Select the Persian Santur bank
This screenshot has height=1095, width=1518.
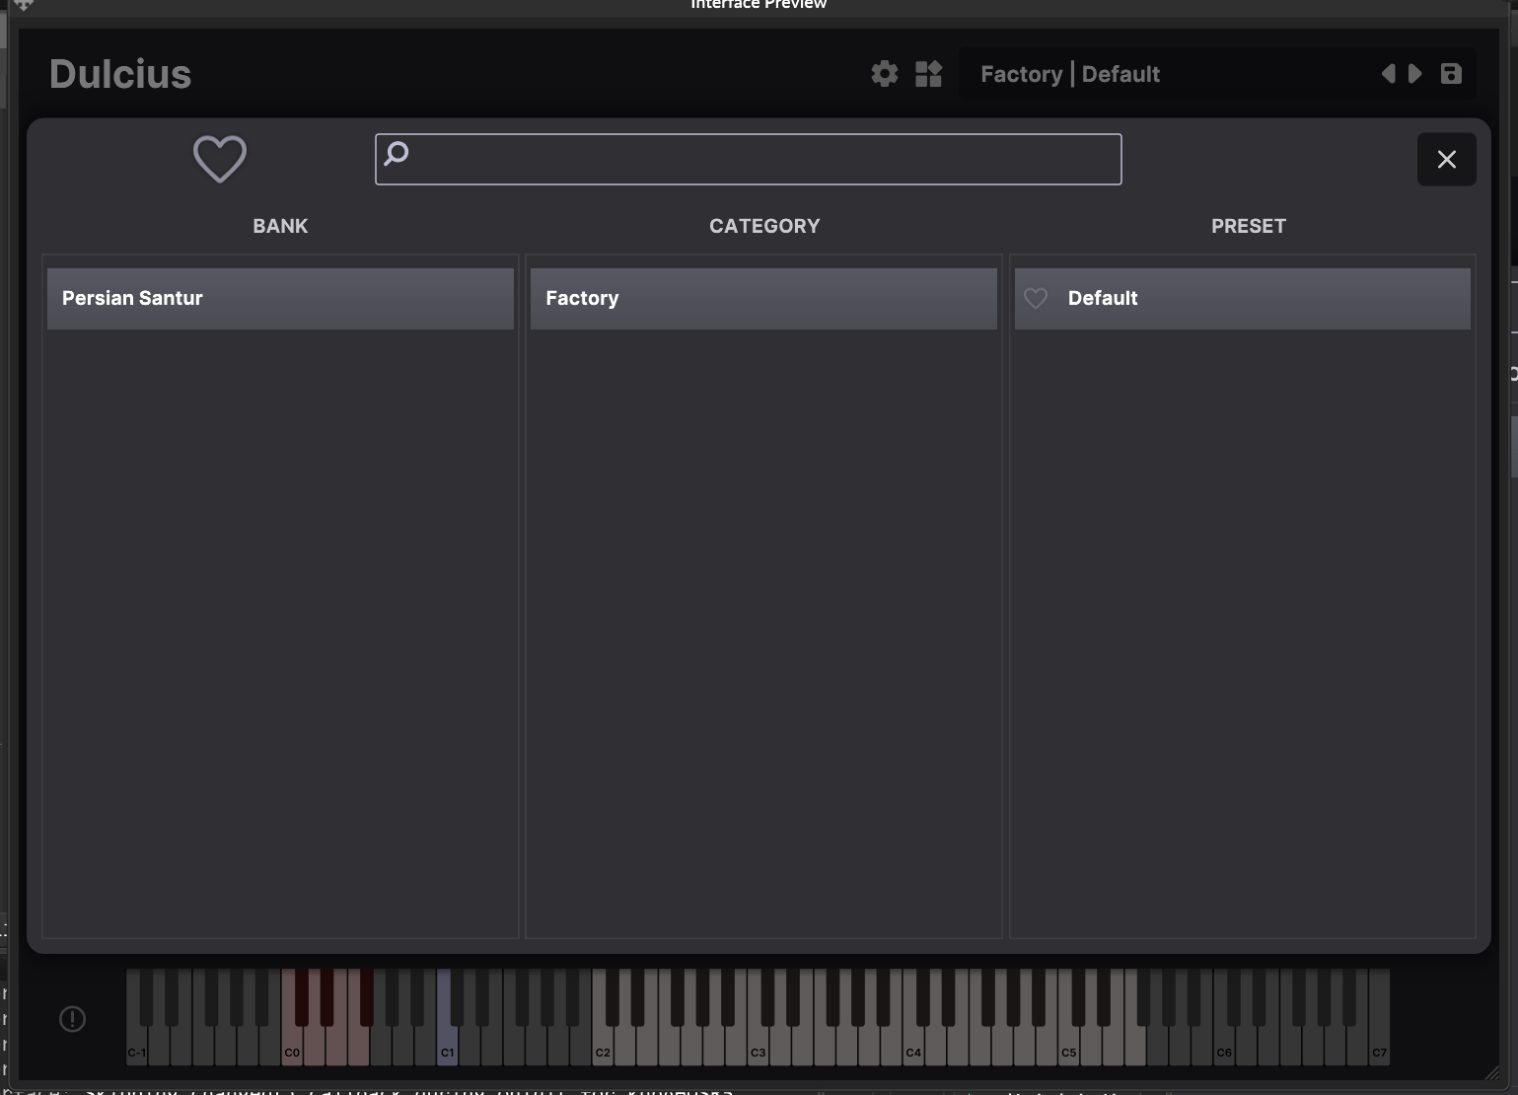(x=280, y=298)
